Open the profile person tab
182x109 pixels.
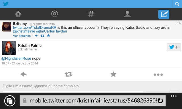[x=127, y=14]
